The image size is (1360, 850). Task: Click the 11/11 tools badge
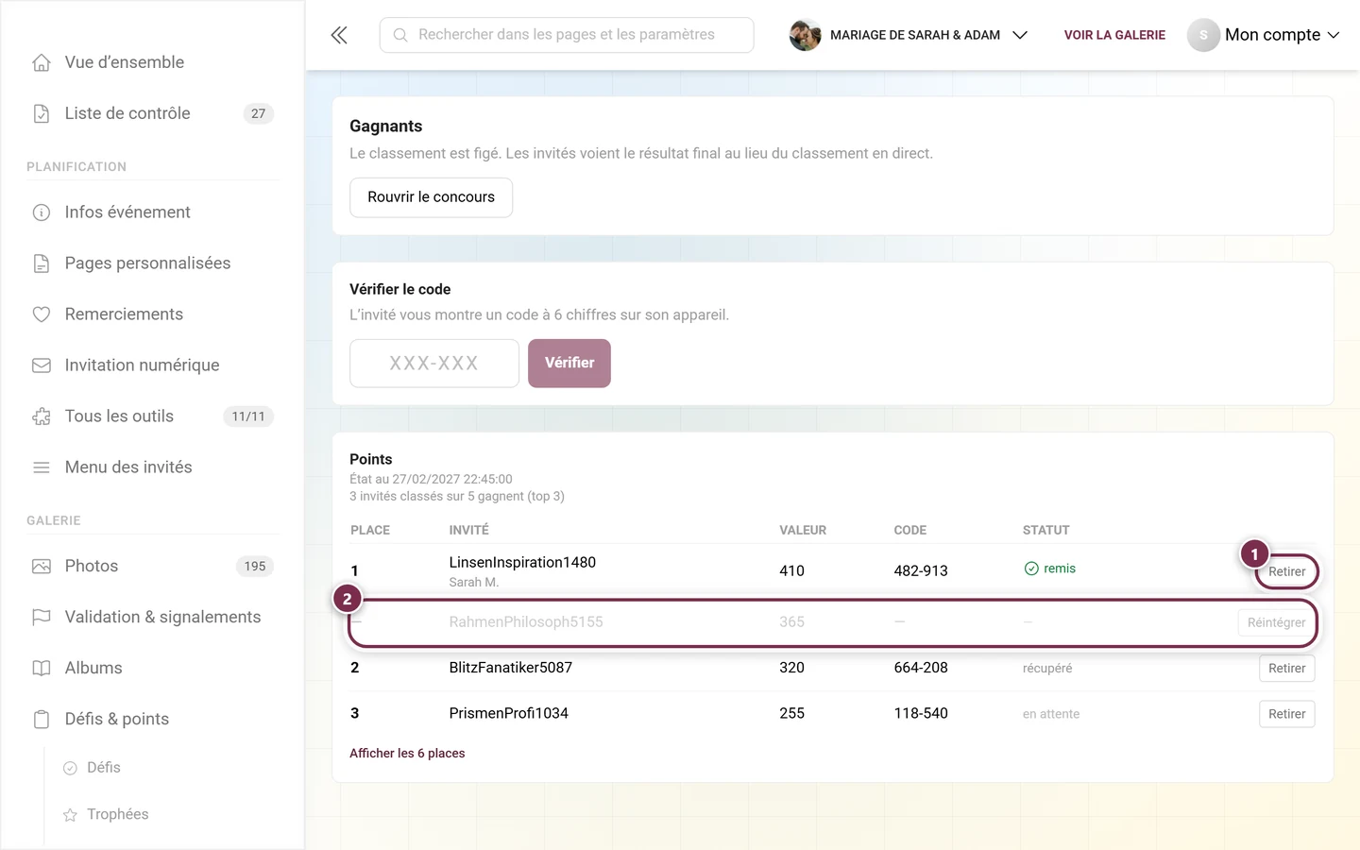[x=248, y=416]
